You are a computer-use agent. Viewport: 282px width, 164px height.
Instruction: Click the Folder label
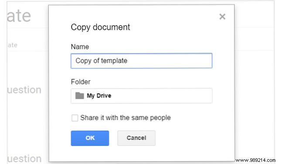[81, 82]
